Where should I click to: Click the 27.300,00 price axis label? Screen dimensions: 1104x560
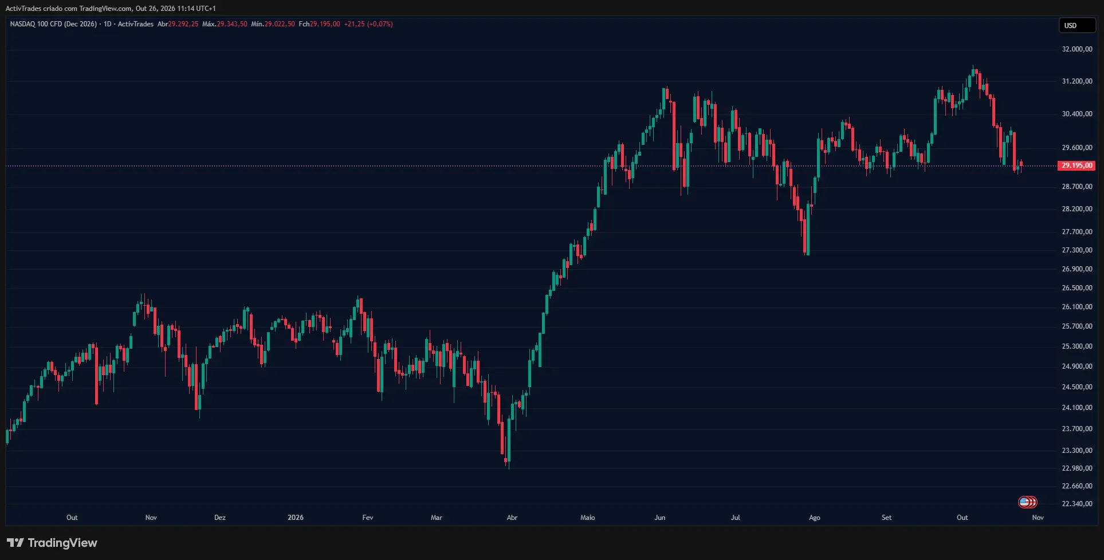point(1077,250)
